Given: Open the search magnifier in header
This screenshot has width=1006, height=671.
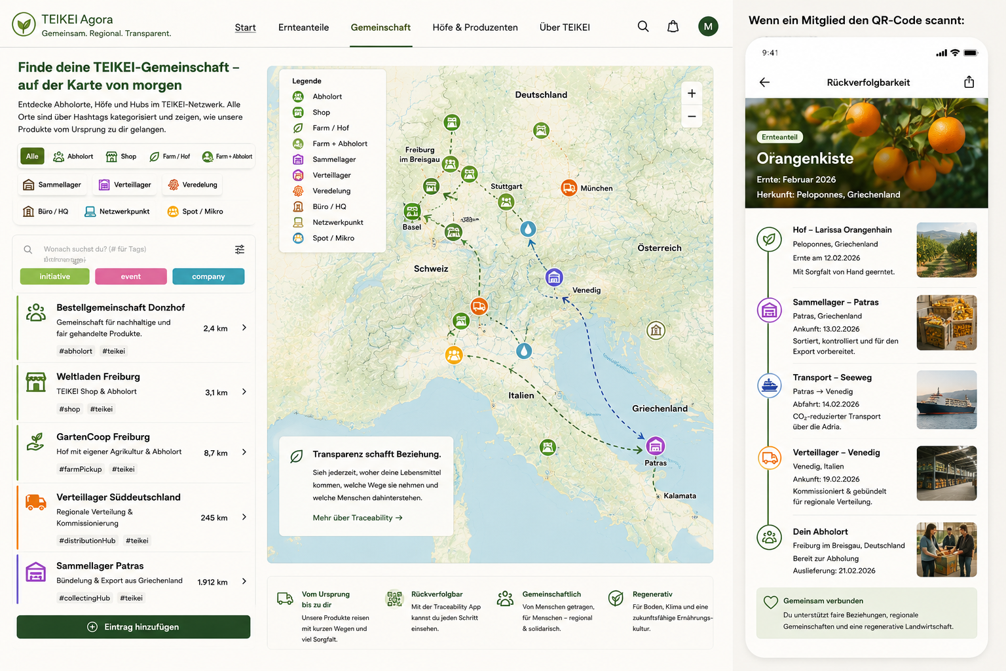Looking at the screenshot, I should tap(643, 26).
